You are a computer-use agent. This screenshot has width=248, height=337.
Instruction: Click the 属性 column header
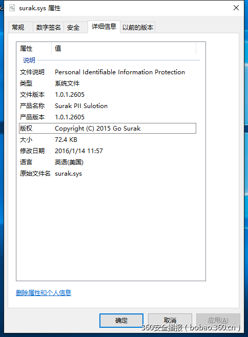(34, 48)
